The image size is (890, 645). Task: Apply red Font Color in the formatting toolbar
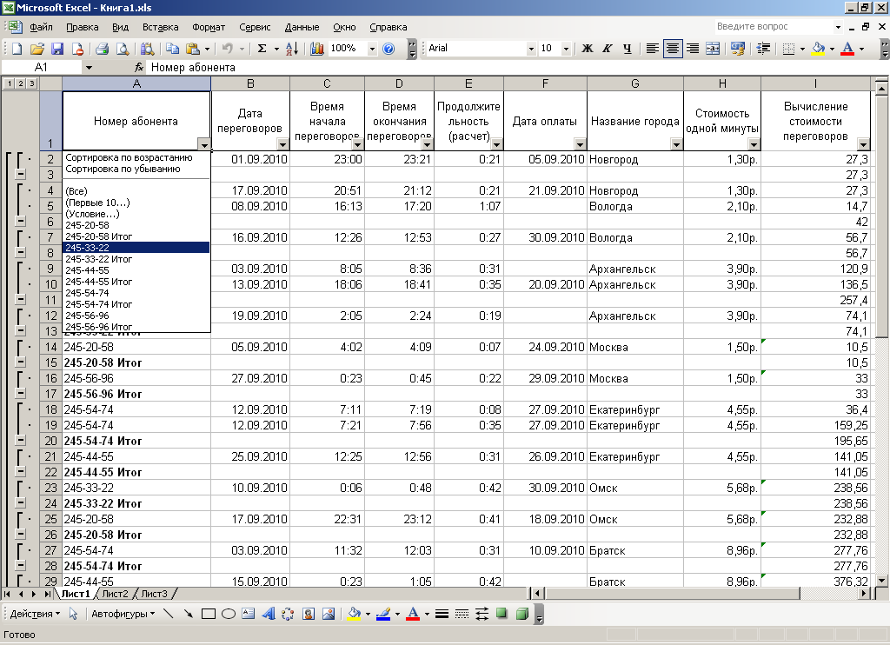[847, 49]
